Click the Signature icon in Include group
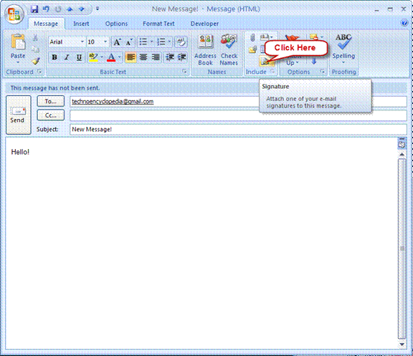Image resolution: width=413 pixels, height=356 pixels. [x=265, y=62]
